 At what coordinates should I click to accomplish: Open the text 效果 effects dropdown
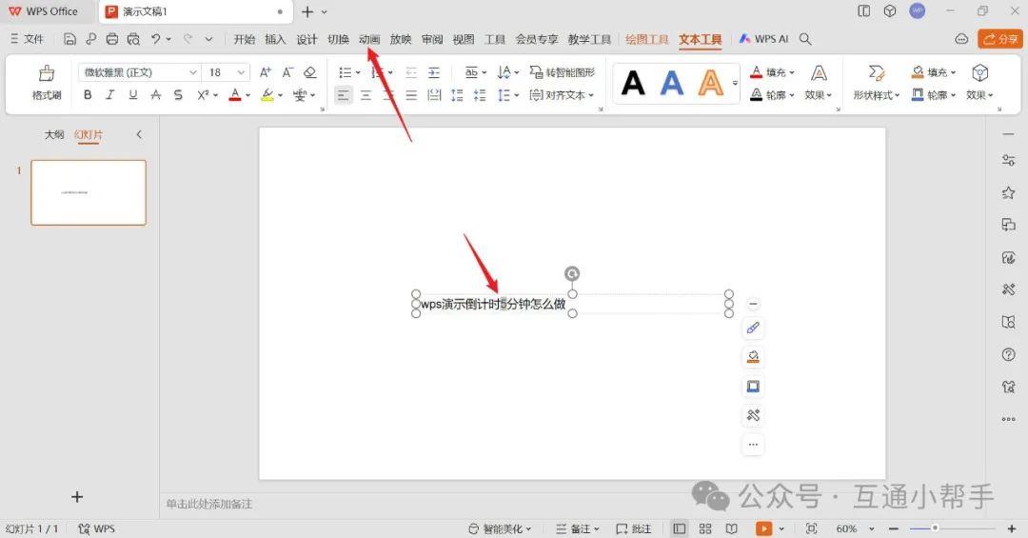pyautogui.click(x=819, y=95)
